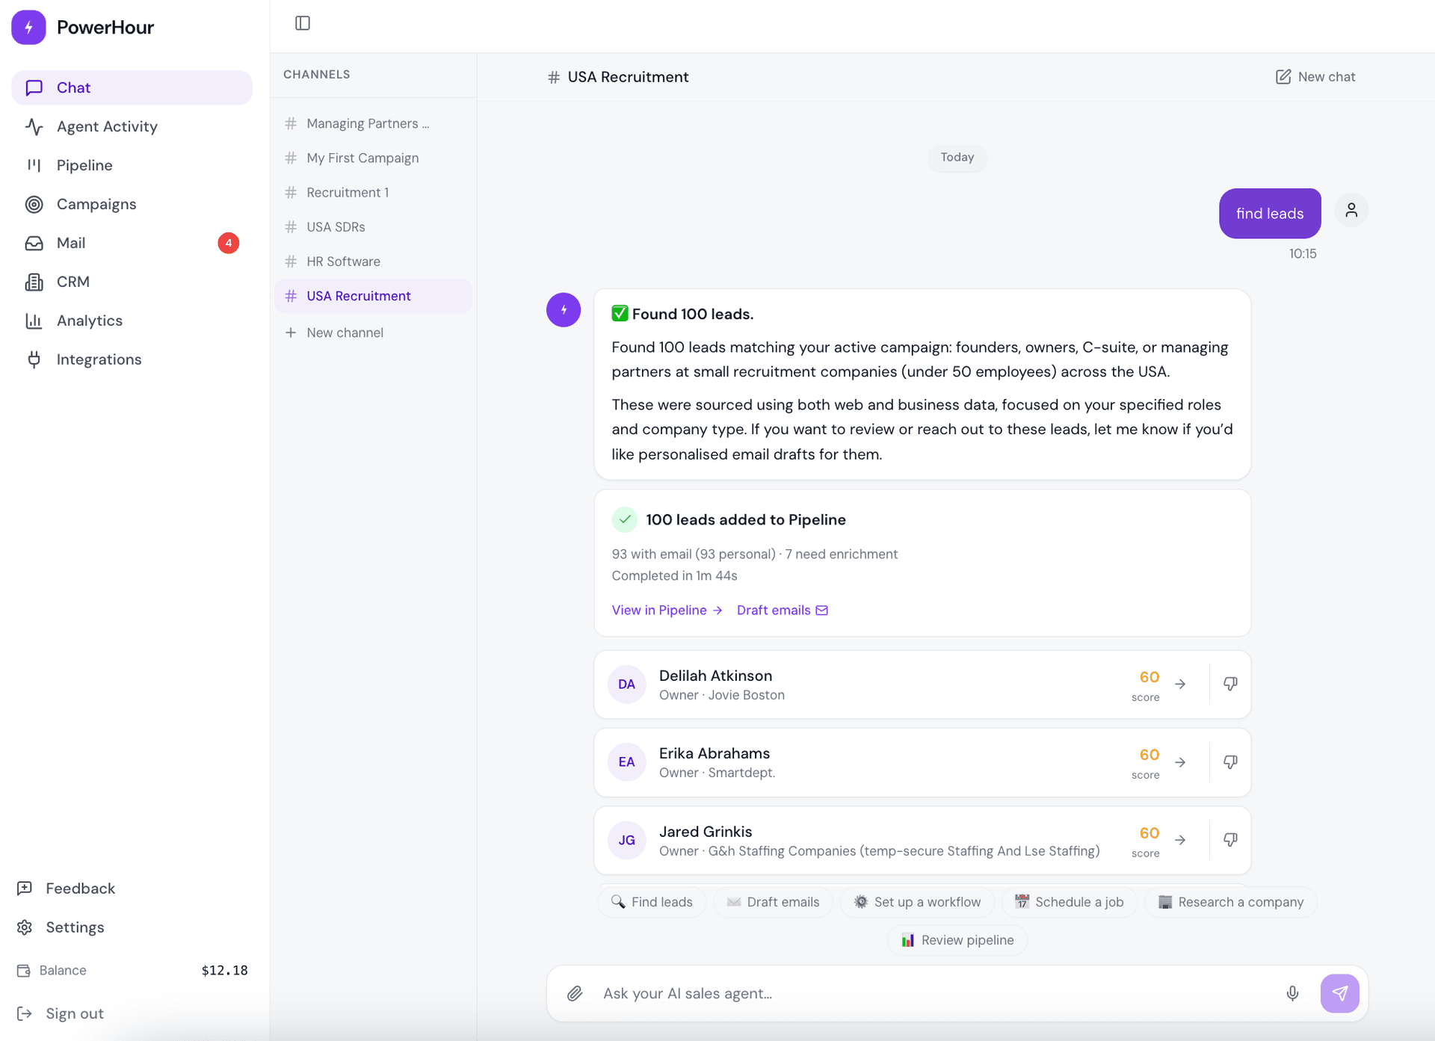The width and height of the screenshot is (1435, 1041).
Task: Click the Today date label
Action: 957,157
